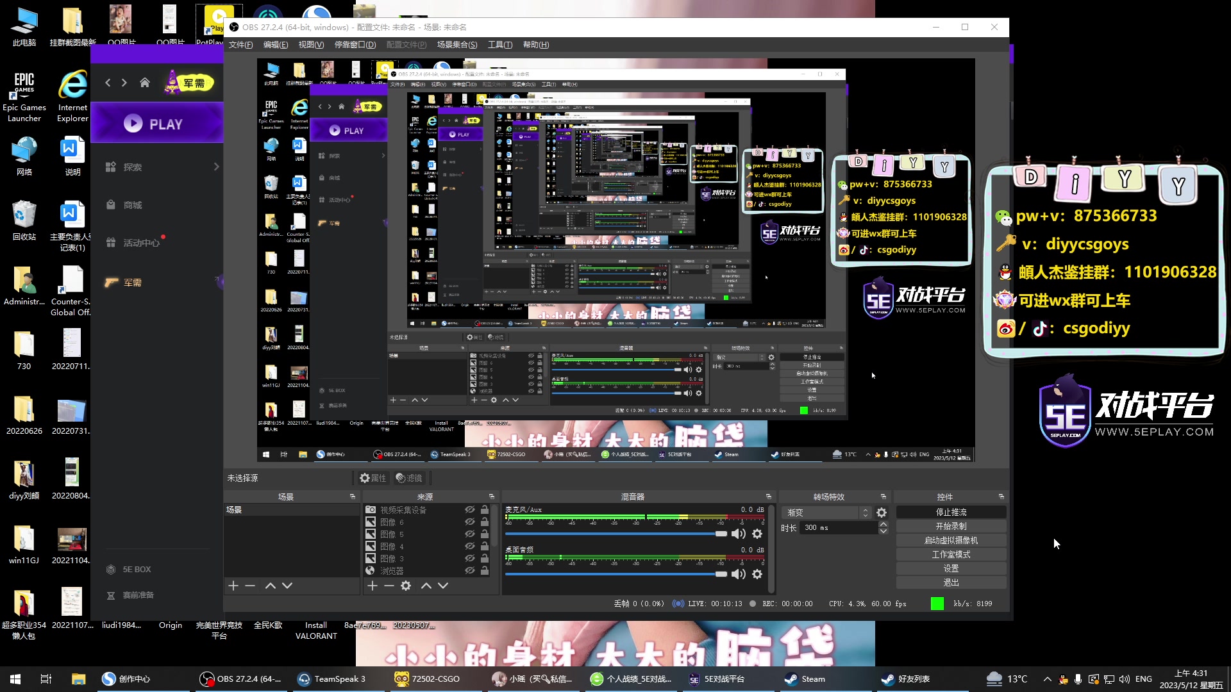Mute the 桌面音频 audio channel
1231x692 pixels.
point(739,574)
